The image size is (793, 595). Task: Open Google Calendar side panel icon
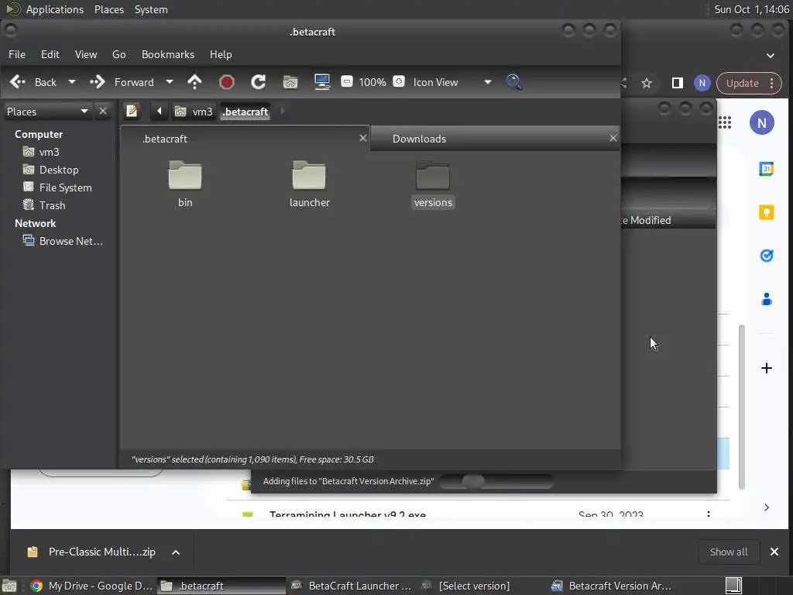[766, 169]
